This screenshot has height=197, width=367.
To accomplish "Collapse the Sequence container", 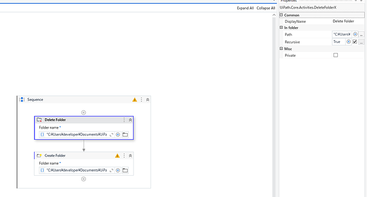I will click(x=148, y=100).
